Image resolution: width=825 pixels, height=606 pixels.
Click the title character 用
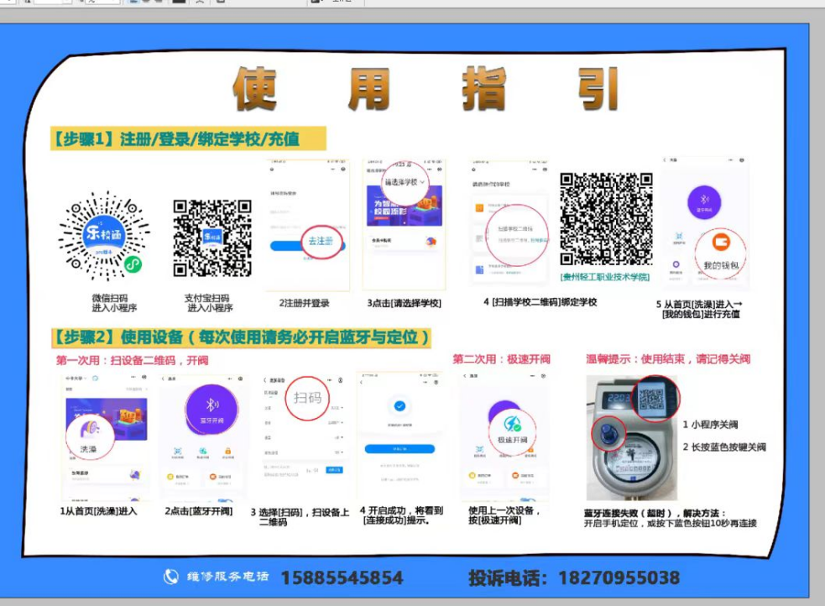369,88
